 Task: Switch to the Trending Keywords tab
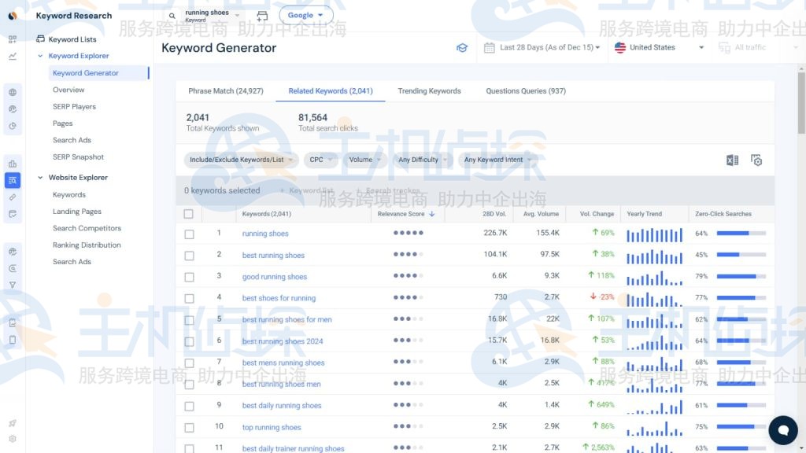pos(429,90)
